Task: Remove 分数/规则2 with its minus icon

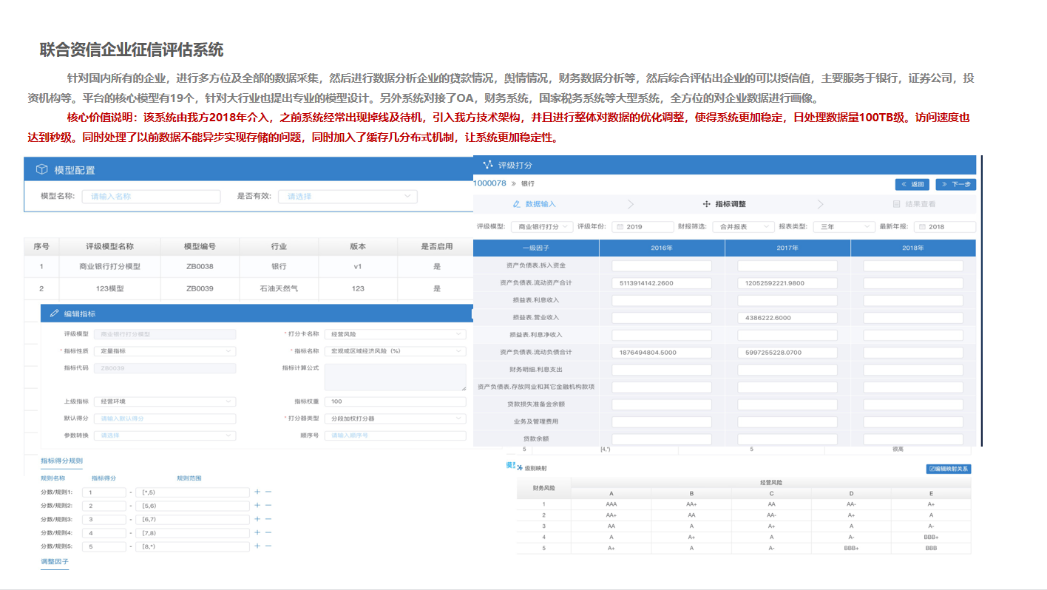Action: pyautogui.click(x=268, y=506)
